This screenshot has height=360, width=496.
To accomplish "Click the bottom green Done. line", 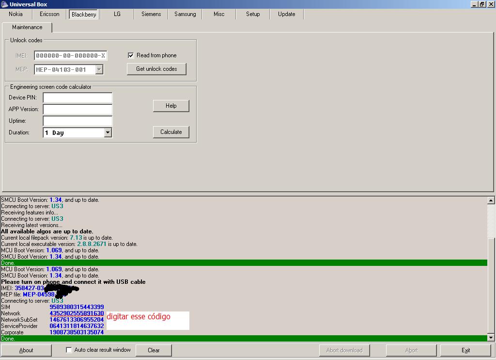I will click(244, 339).
